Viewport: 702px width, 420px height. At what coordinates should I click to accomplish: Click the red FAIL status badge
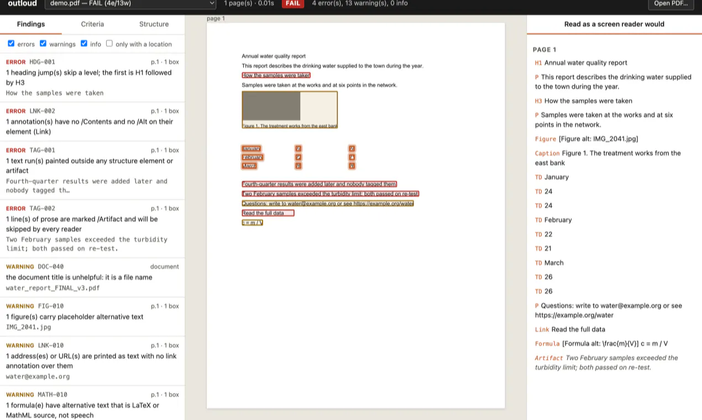293,3
